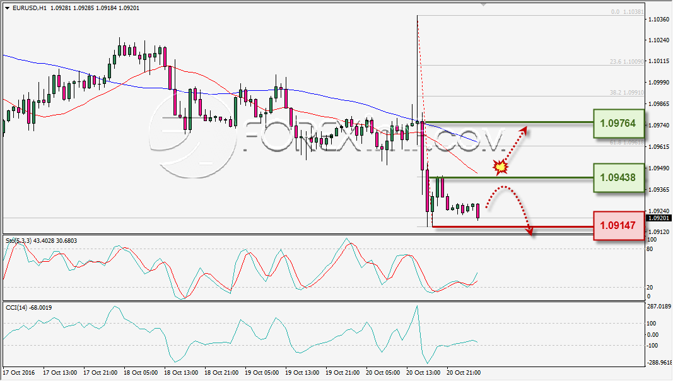Click the Fibonacci 38.2 1.09910 level label

pos(627,92)
